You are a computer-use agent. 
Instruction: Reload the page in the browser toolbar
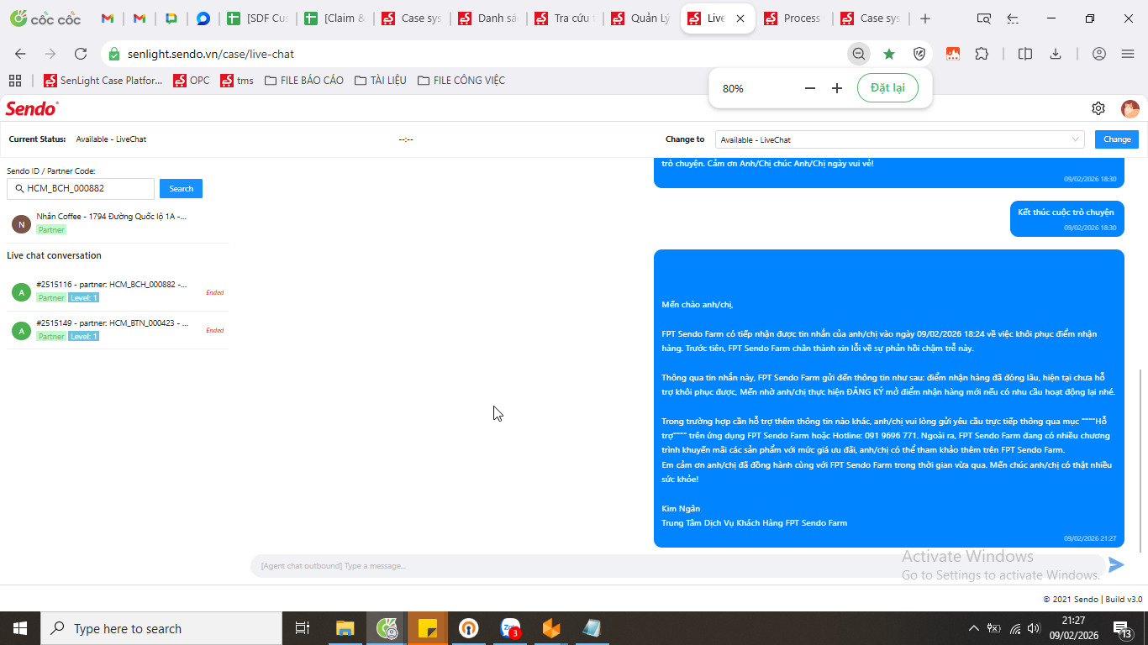pos(81,54)
